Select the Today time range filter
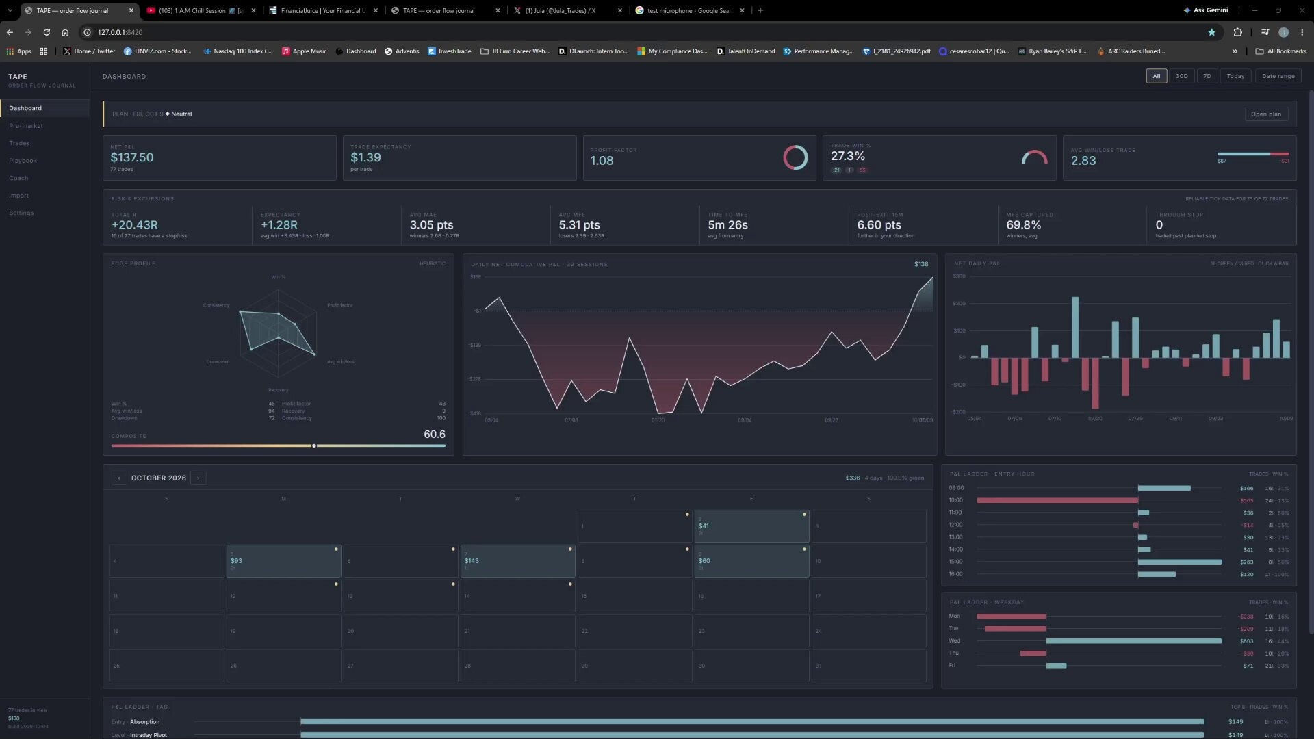Image resolution: width=1314 pixels, height=739 pixels. point(1235,76)
